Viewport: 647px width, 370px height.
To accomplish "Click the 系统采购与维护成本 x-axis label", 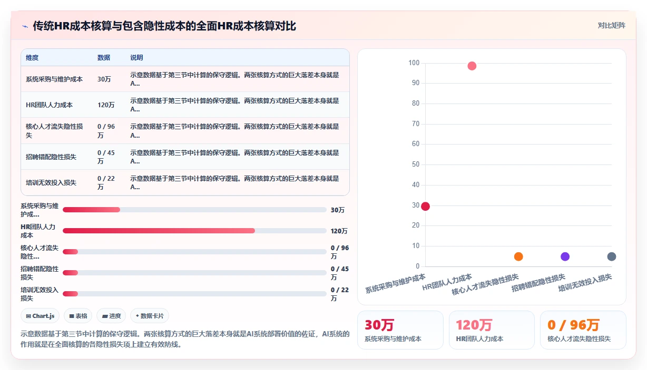I will click(396, 283).
